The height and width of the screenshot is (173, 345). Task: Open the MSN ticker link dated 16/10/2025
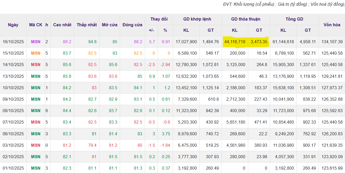[36, 42]
